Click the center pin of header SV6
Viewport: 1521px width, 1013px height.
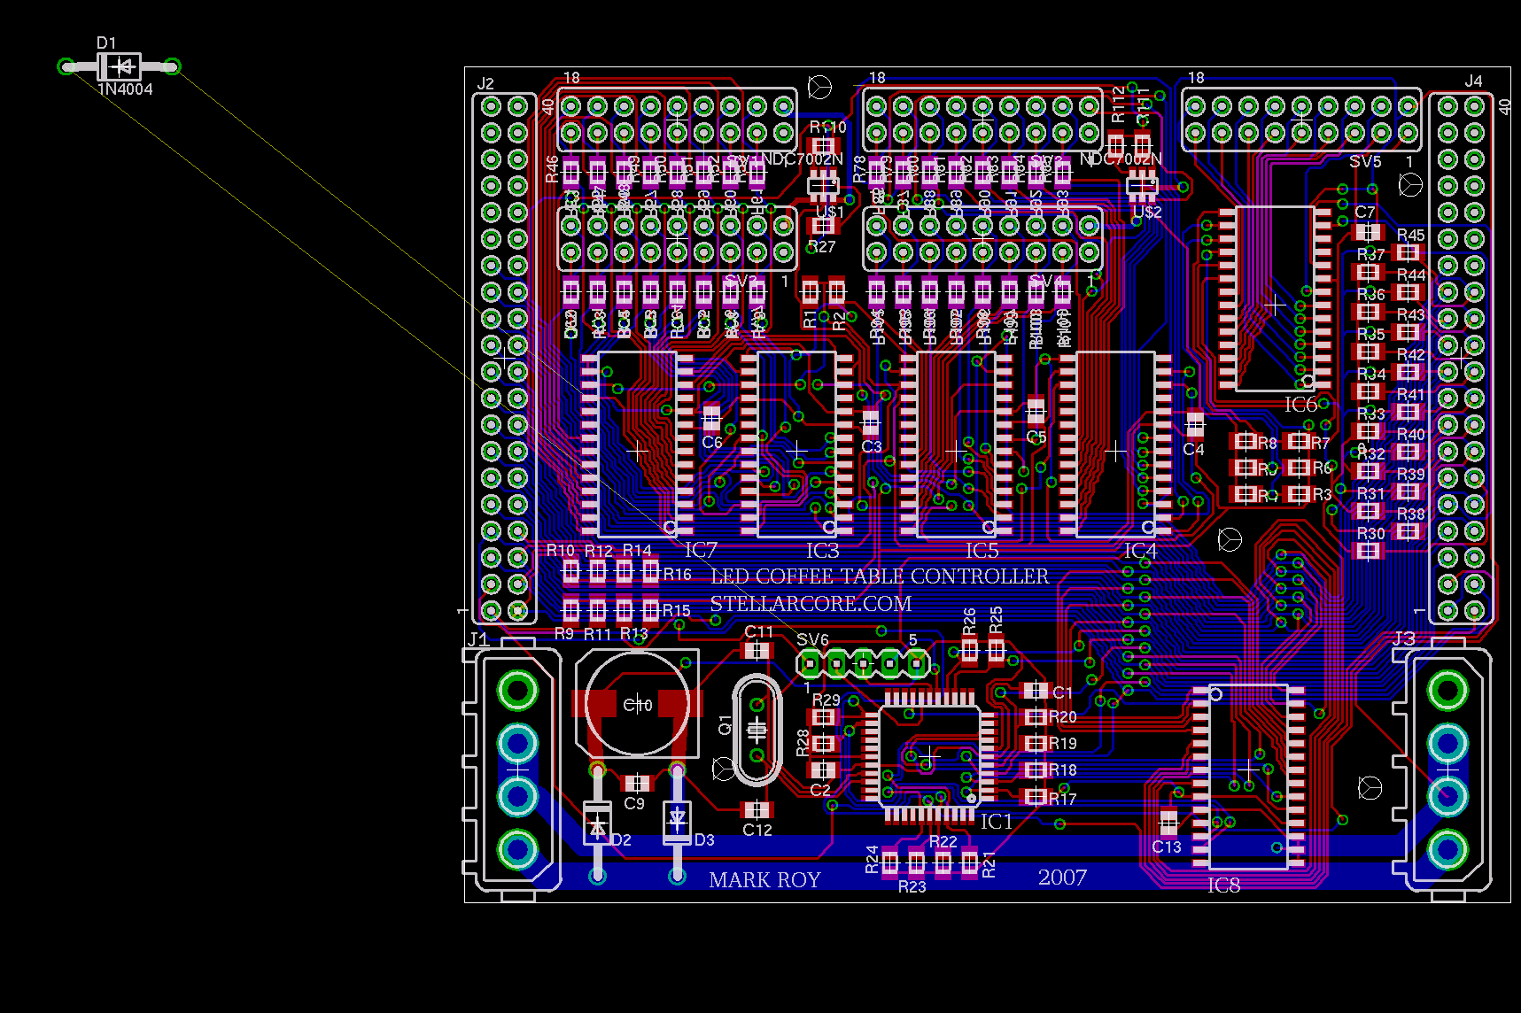tap(863, 662)
